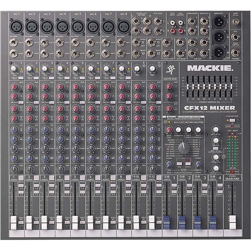Click the MIC 8 XLR input connector
Screen dimensions: 251x251
tap(123, 26)
